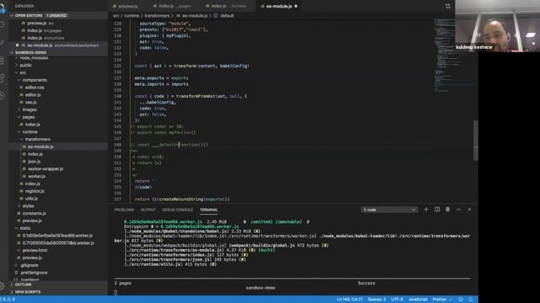Switch to the es-module.js editor tab
Viewport: 540px width, 303px height.
pyautogui.click(x=279, y=6)
